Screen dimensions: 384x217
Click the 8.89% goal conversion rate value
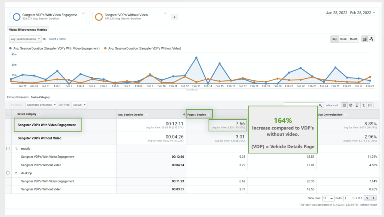[370, 124]
